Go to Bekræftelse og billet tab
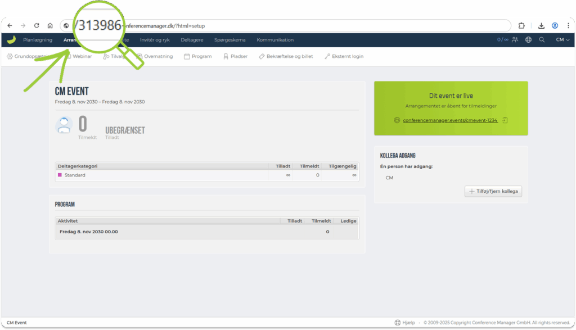576x330 pixels. coord(286,56)
